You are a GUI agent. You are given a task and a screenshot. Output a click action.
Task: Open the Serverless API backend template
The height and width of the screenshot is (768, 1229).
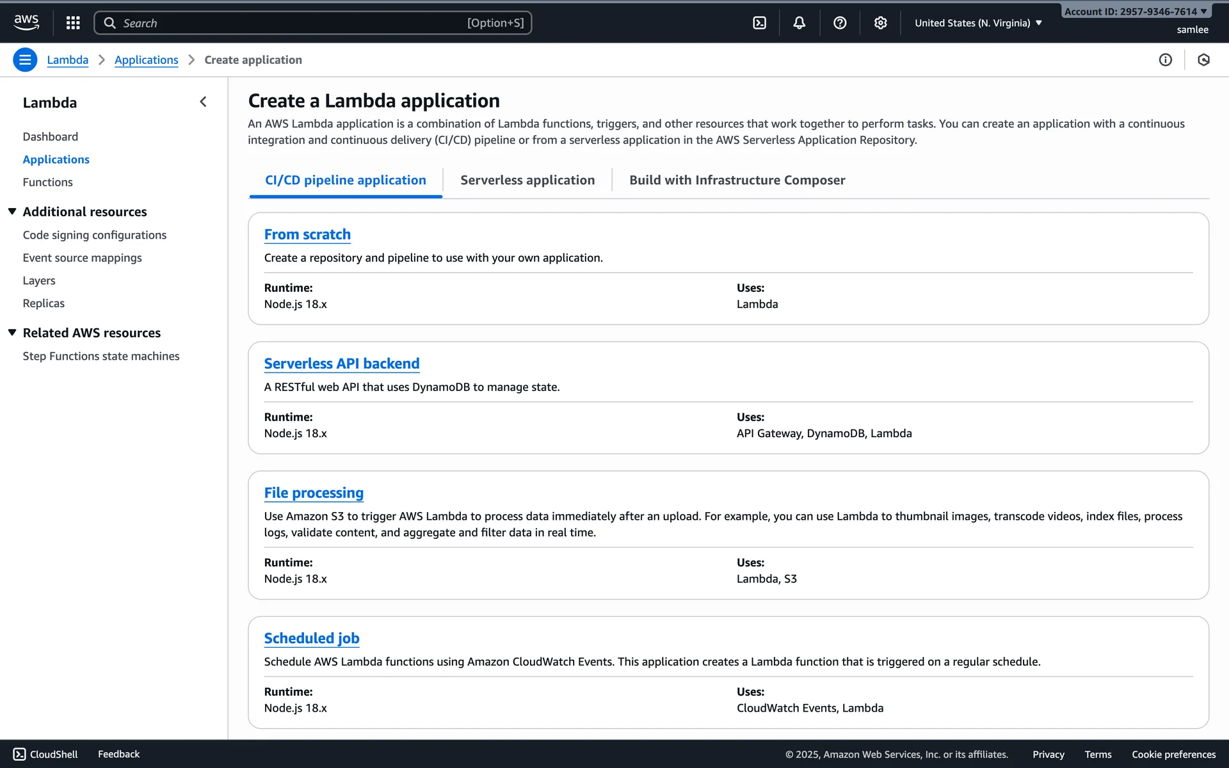(x=341, y=364)
